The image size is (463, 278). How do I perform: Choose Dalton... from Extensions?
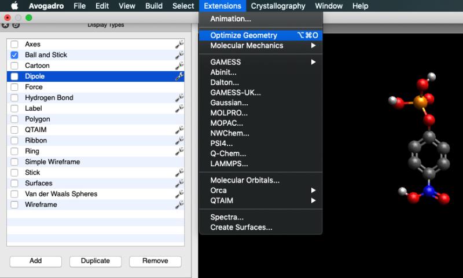click(x=261, y=82)
